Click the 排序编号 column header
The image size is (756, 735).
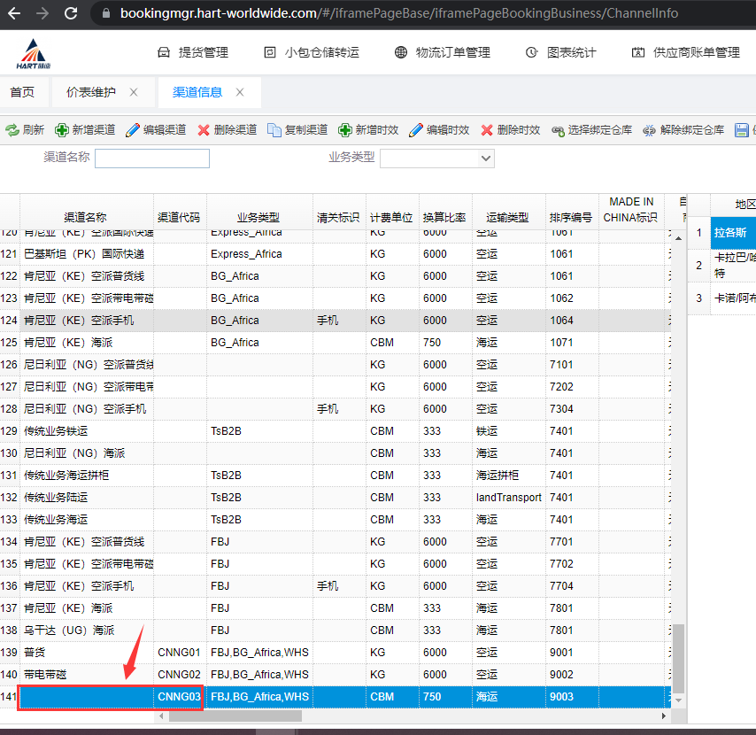(571, 217)
